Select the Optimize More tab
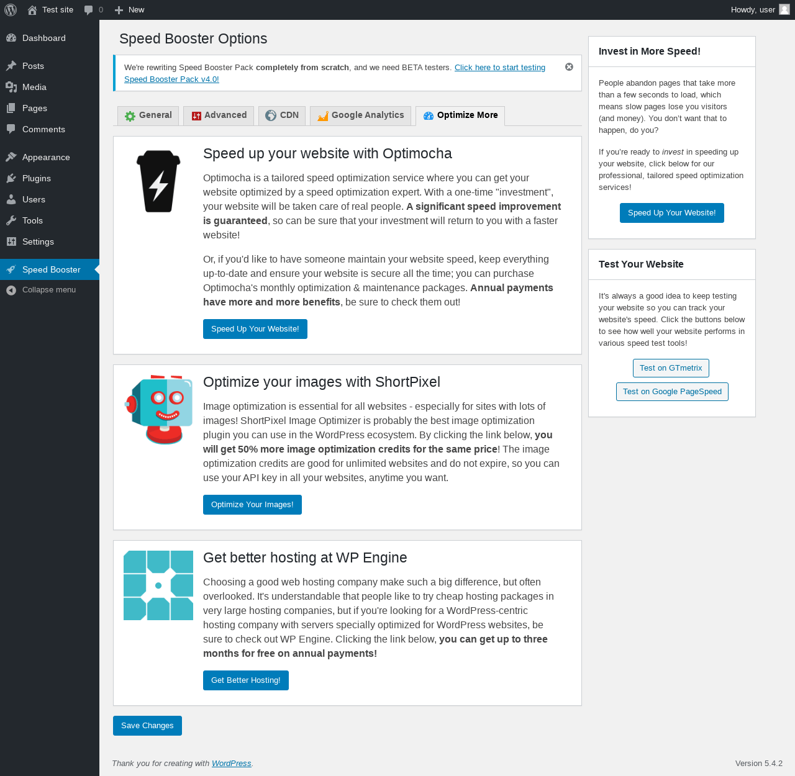Screen dimensions: 795x776 (460, 115)
